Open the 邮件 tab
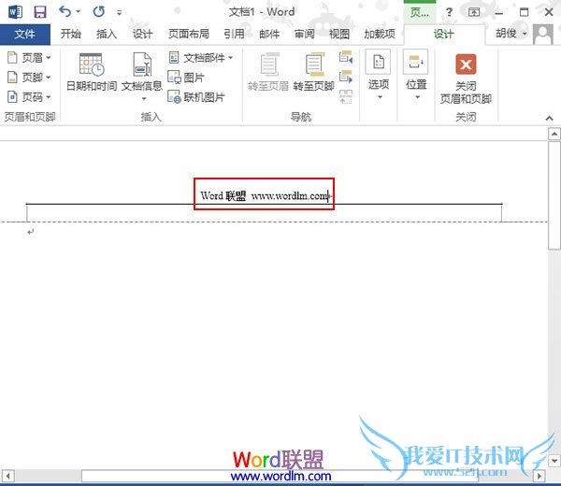Image resolution: width=561 pixels, height=486 pixels. (269, 35)
